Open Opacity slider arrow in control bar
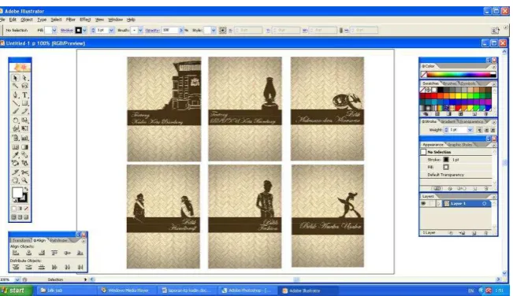 pyautogui.click(x=181, y=31)
